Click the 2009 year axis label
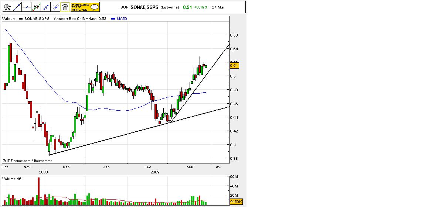 155,172
